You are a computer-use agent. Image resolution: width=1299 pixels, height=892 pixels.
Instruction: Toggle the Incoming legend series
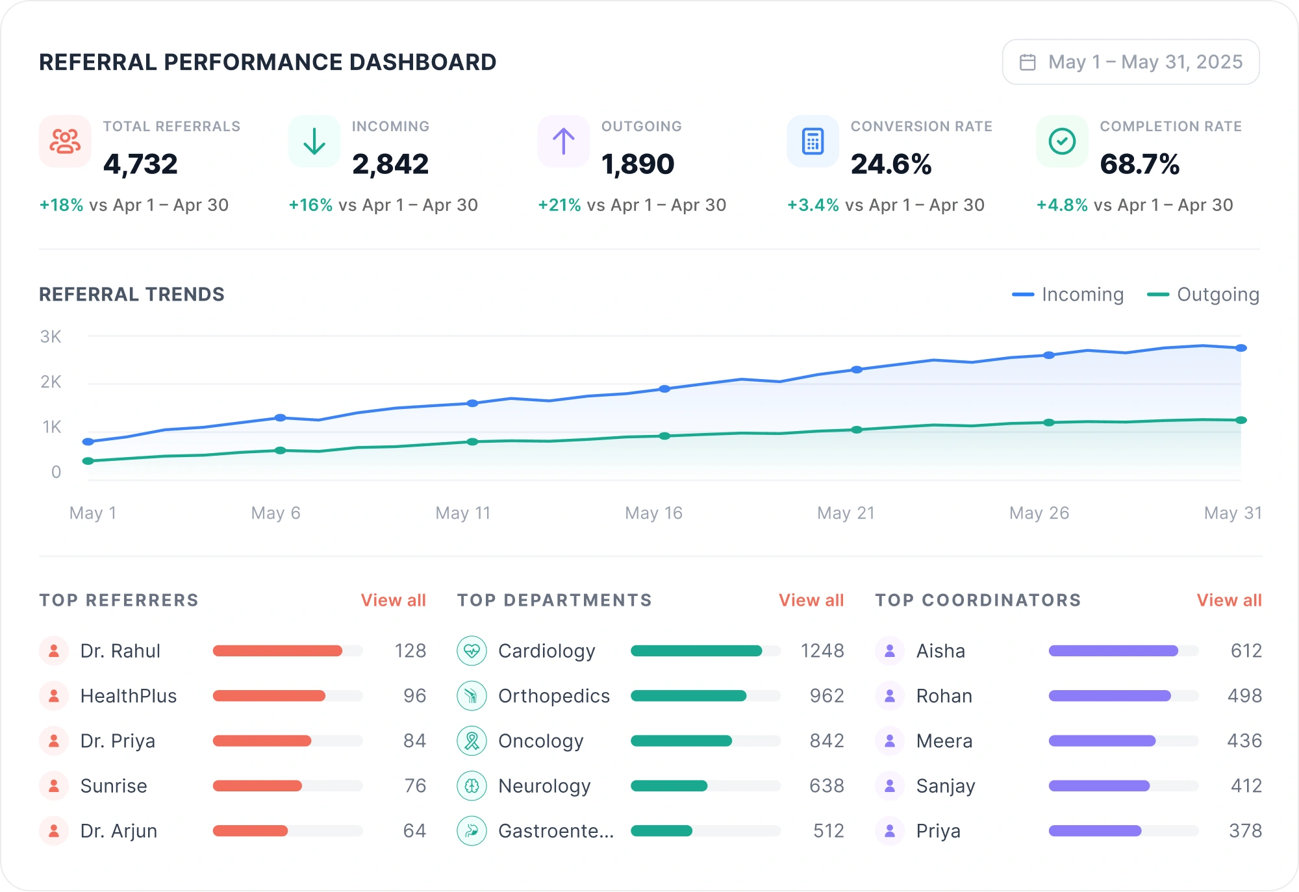coord(1068,295)
